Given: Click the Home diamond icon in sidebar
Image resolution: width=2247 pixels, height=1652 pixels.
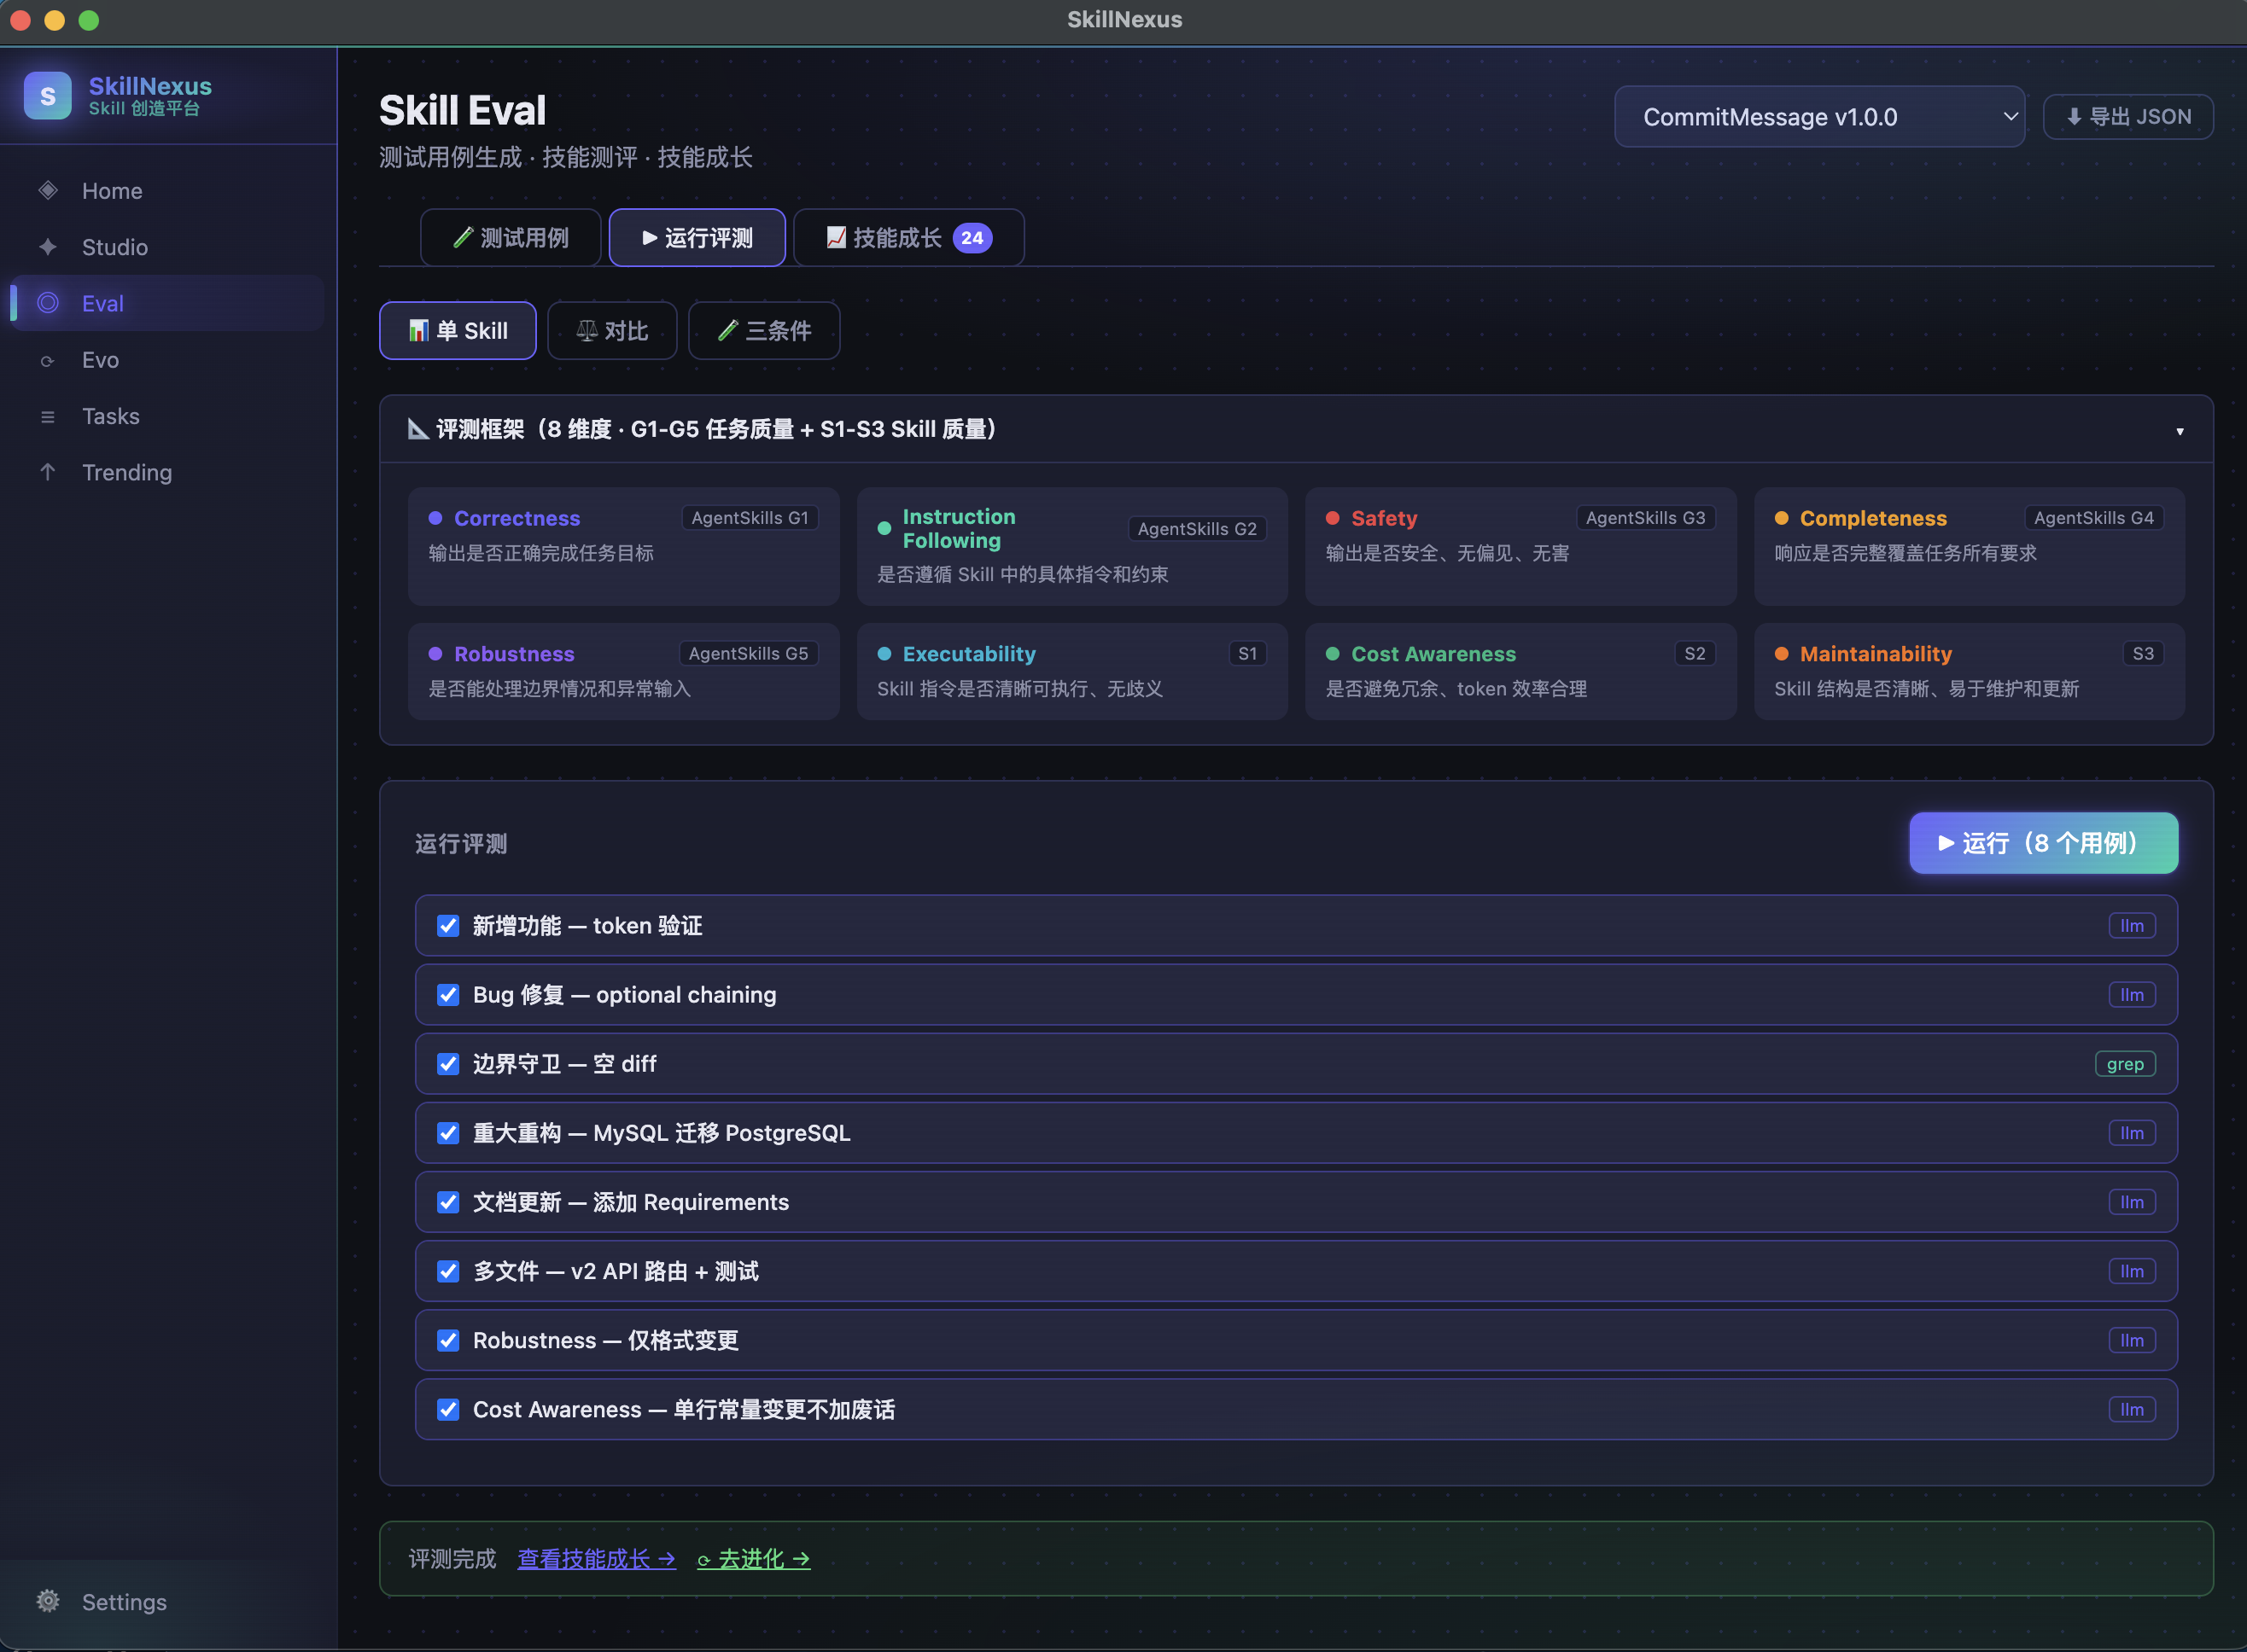Looking at the screenshot, I should tap(47, 190).
